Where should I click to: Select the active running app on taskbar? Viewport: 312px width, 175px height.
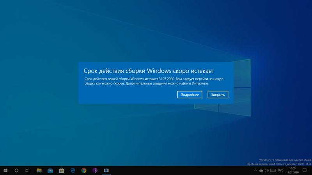pos(106,170)
